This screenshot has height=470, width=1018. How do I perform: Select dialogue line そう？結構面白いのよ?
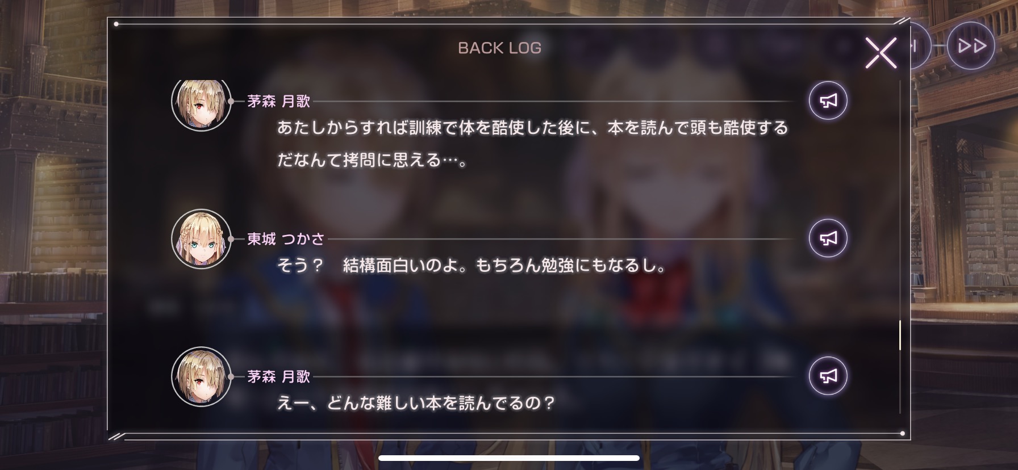click(x=471, y=266)
